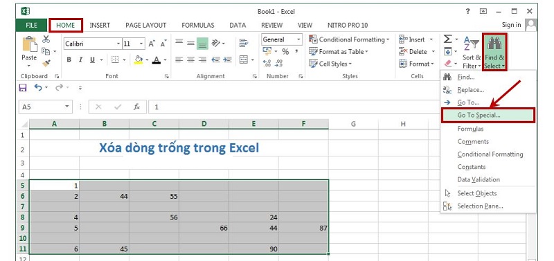
Task: Click the Paste clipboard icon
Action: [30, 44]
